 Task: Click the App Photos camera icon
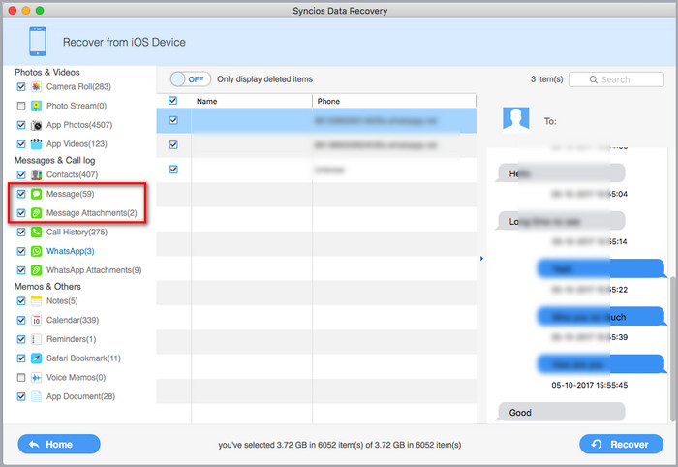[x=37, y=125]
